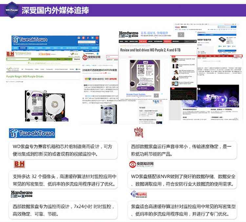246x222 pixels.
Task: Click the 安防知识网 logo above the NVR quote
Action: 141,164
